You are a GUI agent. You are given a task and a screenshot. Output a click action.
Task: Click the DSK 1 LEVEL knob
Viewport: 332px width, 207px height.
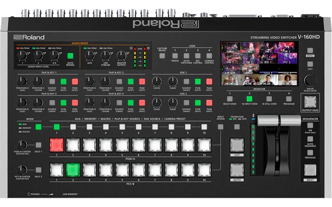tap(157, 82)
